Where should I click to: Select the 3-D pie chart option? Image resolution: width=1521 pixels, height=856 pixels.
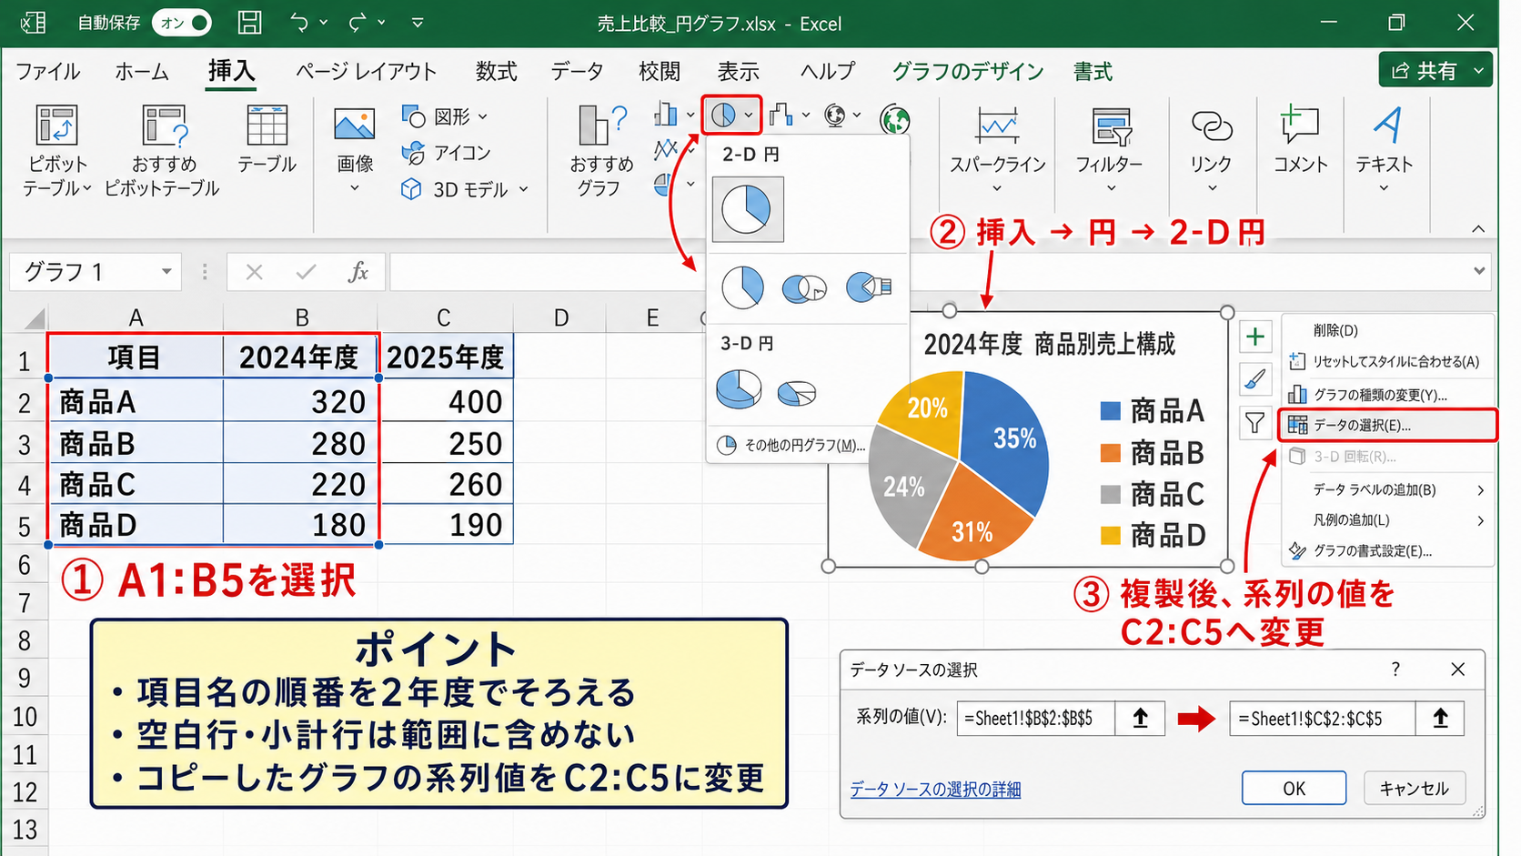pos(739,389)
